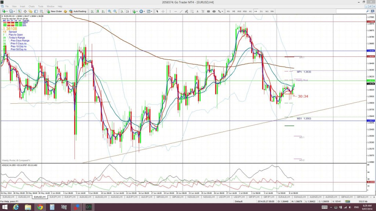Open the Navigator panel
The image size is (376, 211).
[x=30, y=11]
